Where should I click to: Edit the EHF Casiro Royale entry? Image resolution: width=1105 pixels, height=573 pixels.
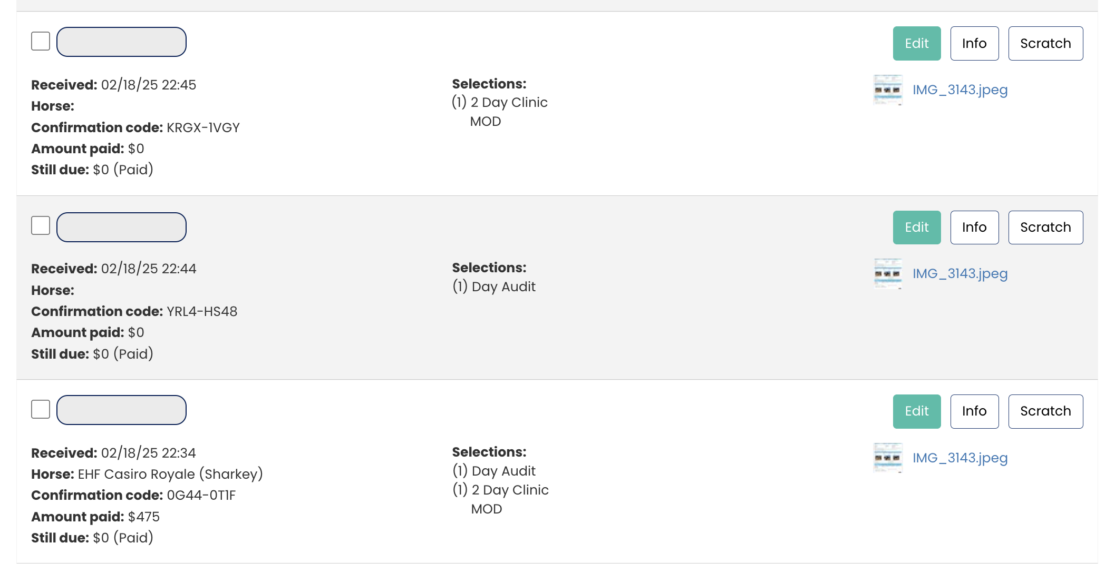point(916,411)
